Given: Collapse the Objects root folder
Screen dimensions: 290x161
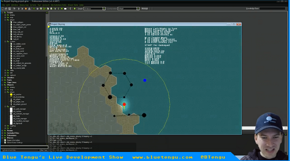Looking at the screenshot, I should 2,85.
